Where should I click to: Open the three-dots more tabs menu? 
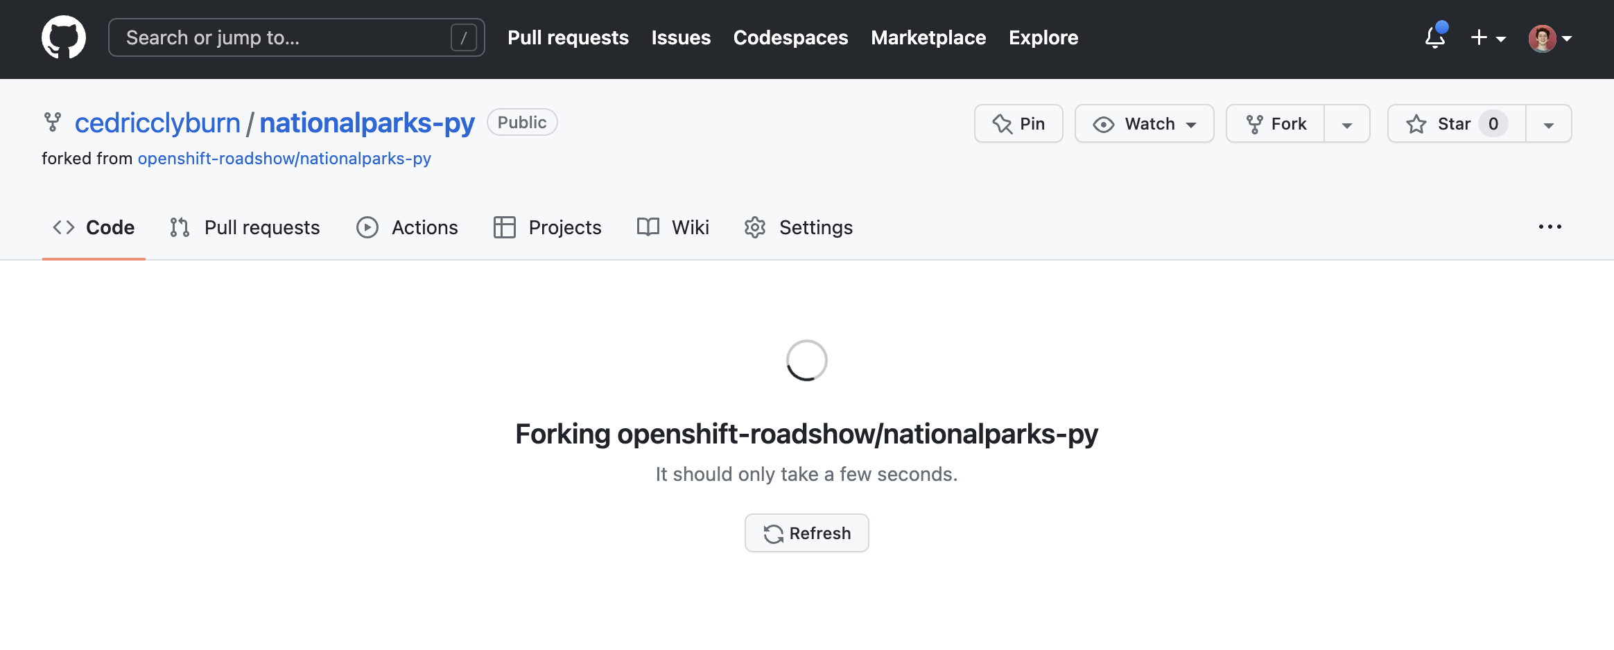click(1550, 227)
